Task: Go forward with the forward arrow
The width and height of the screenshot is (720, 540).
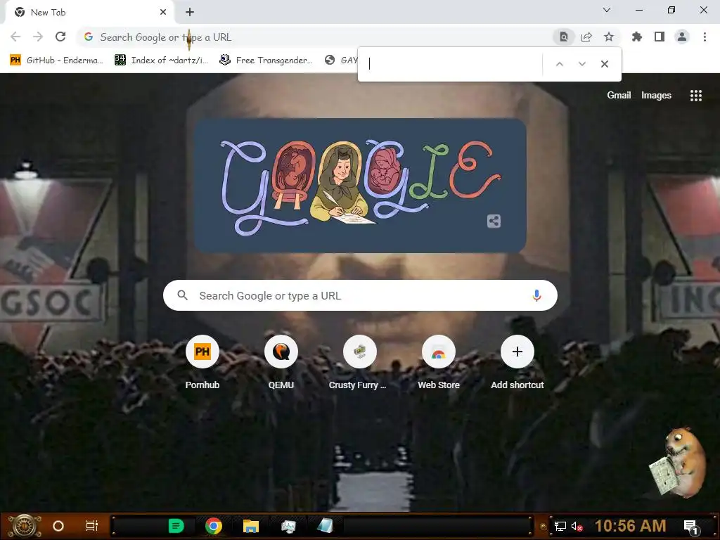Action: pos(38,37)
